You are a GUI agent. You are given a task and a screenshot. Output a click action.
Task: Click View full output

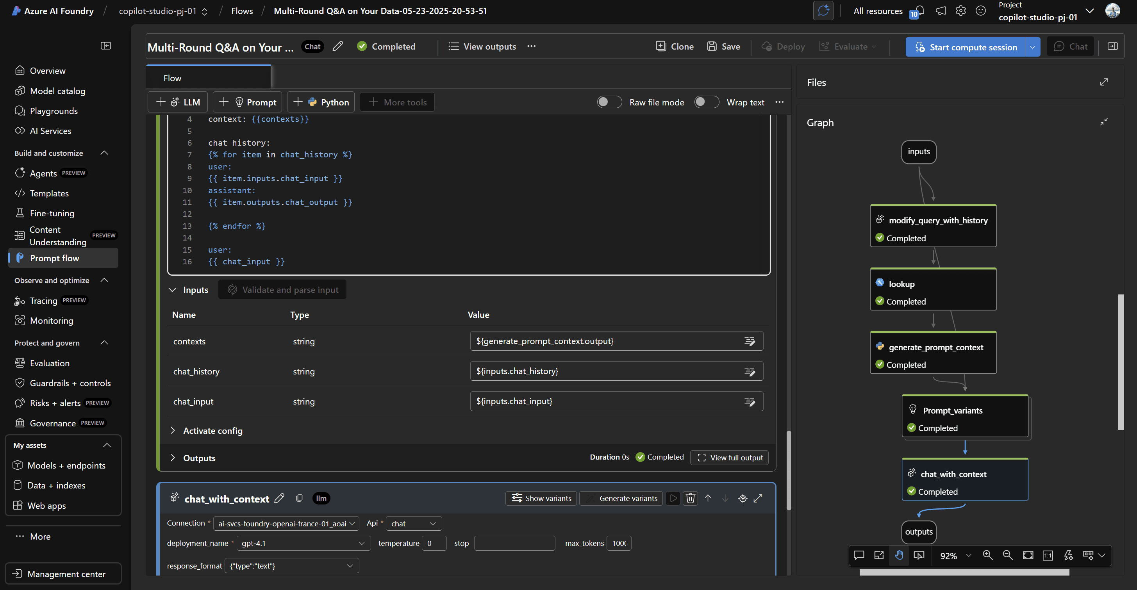(729, 458)
